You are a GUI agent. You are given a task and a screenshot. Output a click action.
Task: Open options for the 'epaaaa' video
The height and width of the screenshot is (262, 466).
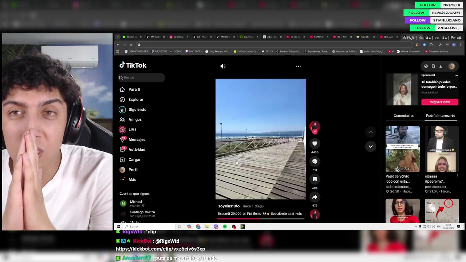click(457, 176)
